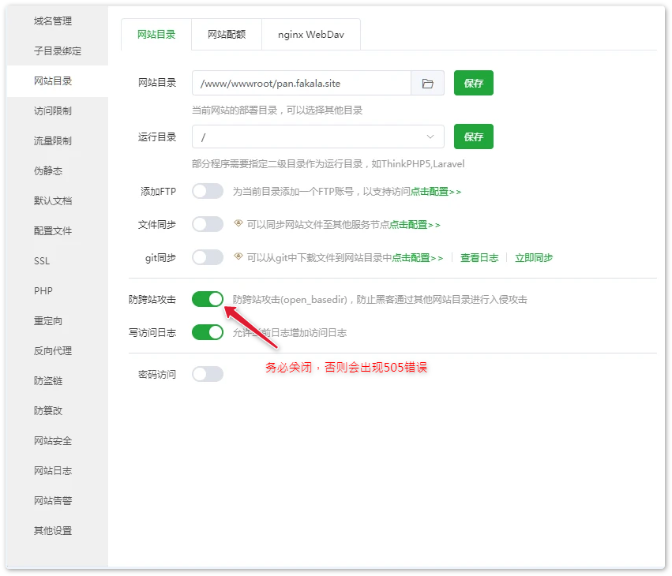Screen dimensions: 672x576
Task: Open SSL settings in the sidebar
Action: pos(42,261)
